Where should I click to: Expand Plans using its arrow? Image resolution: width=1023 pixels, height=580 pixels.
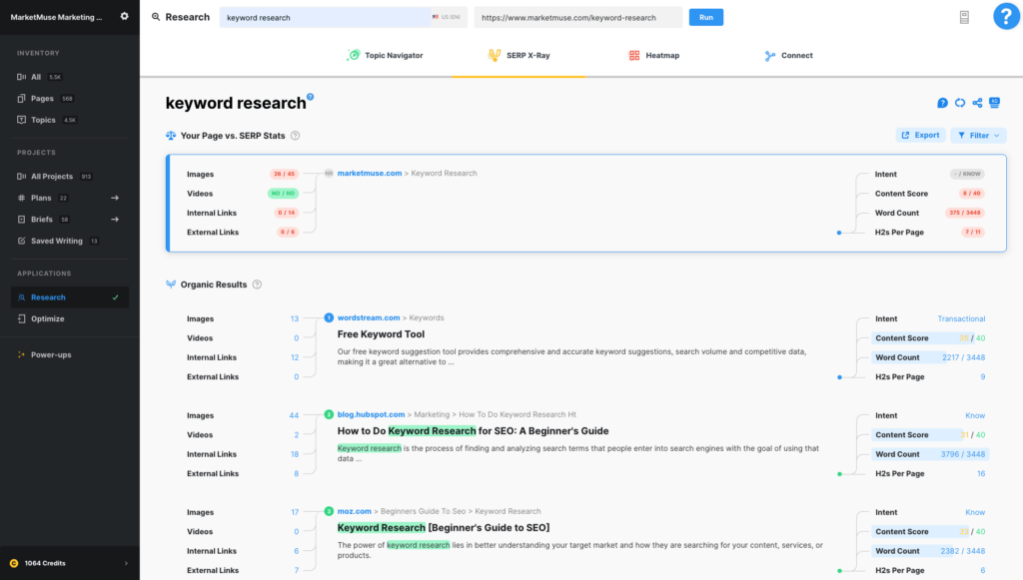tap(115, 198)
